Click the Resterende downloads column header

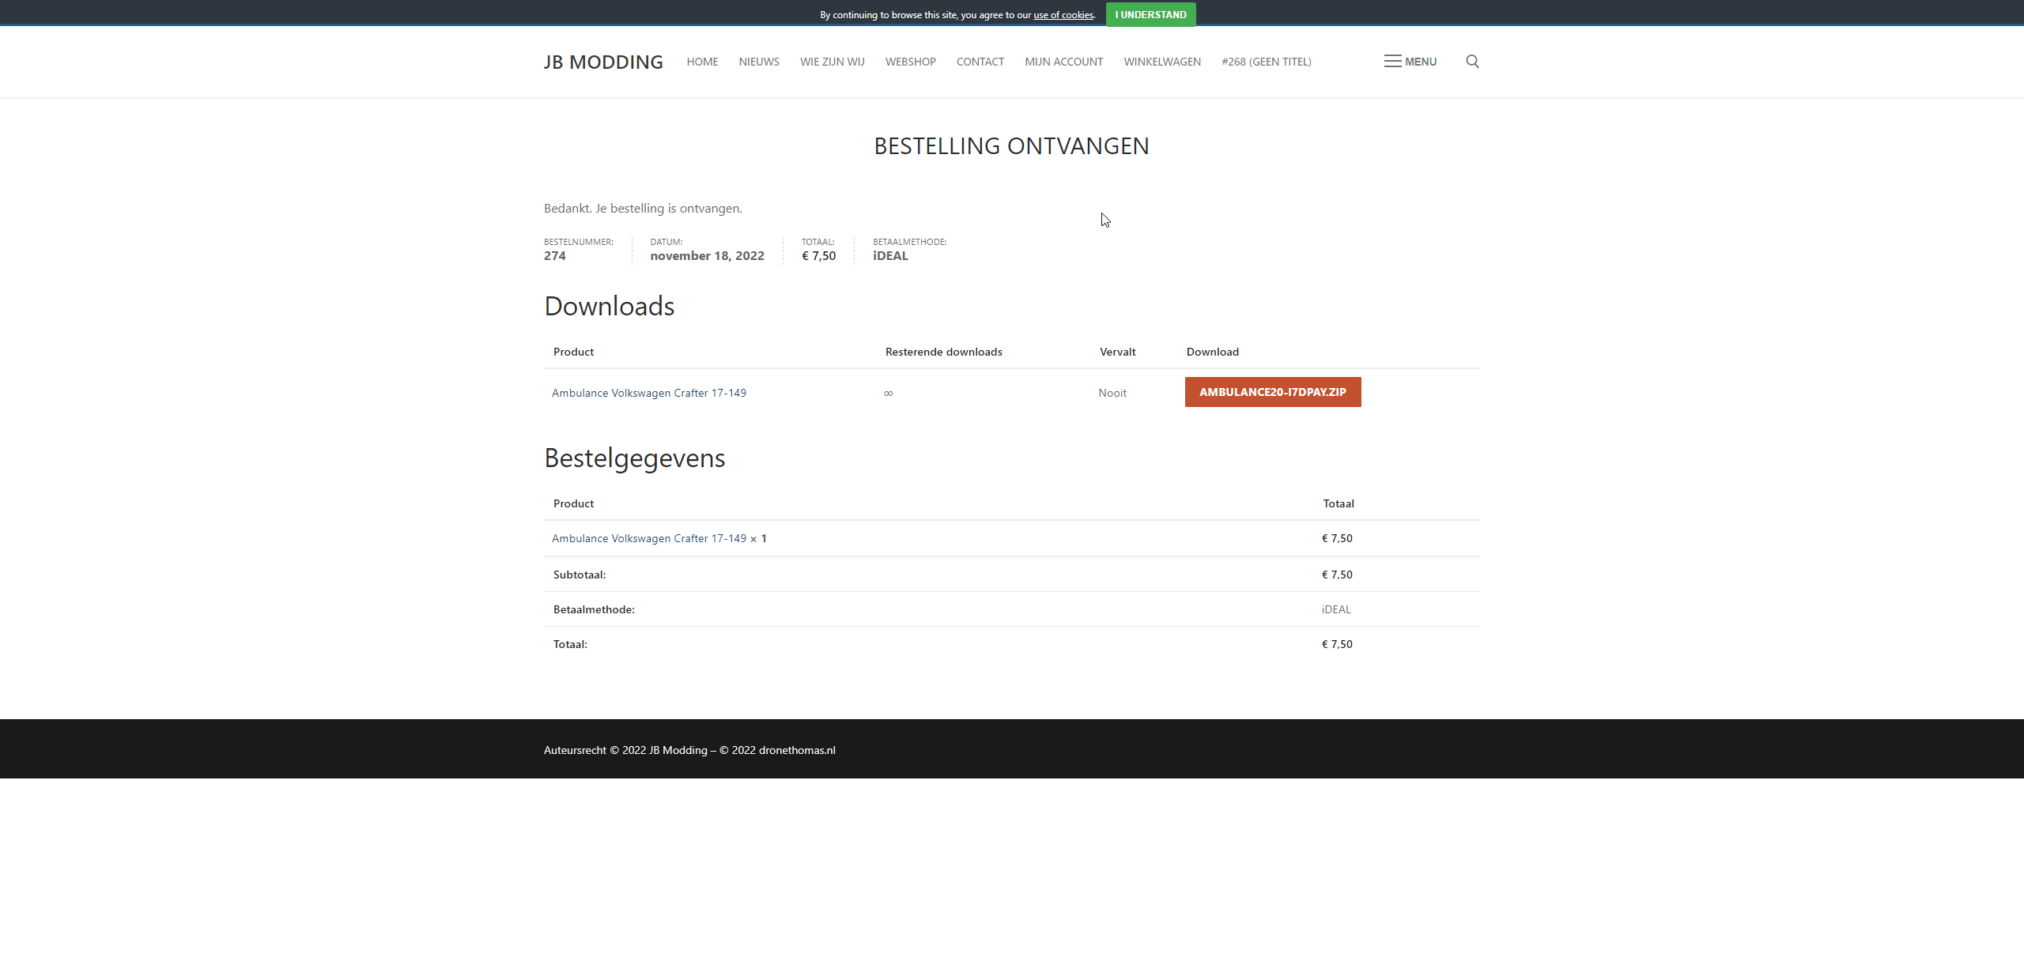pos(943,352)
